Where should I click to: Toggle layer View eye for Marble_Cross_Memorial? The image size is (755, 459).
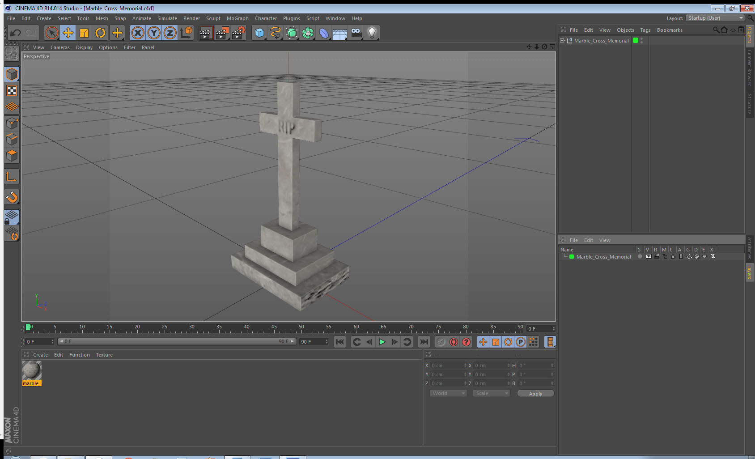[649, 256]
